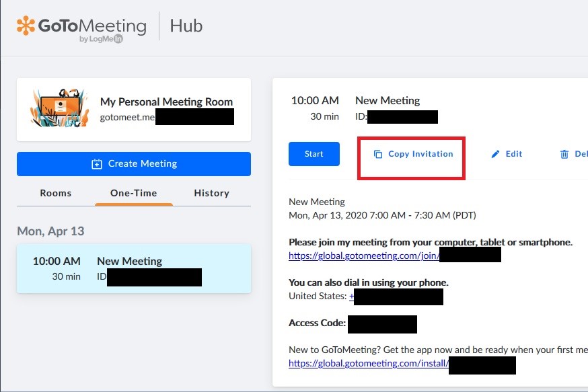Click the Hub label in the header
The width and height of the screenshot is (588, 392).
pos(186,26)
